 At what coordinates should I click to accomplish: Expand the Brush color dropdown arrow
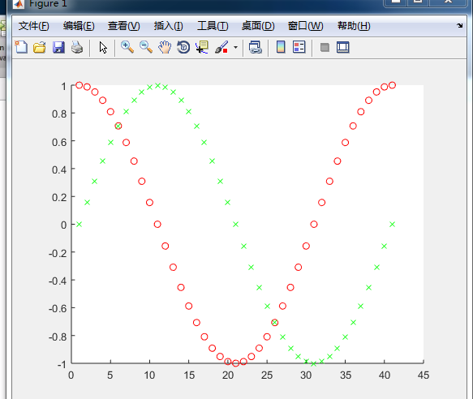235,47
